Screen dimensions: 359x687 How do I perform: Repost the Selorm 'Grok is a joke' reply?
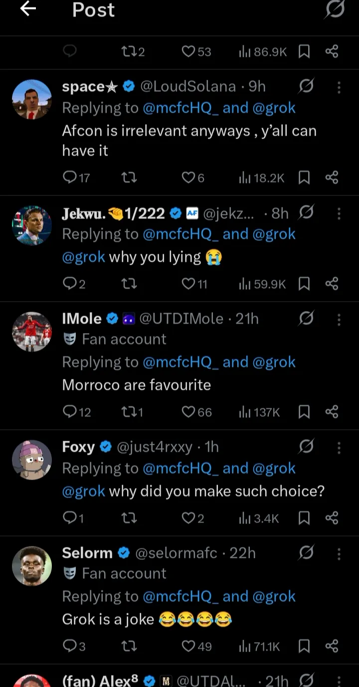coord(129,647)
